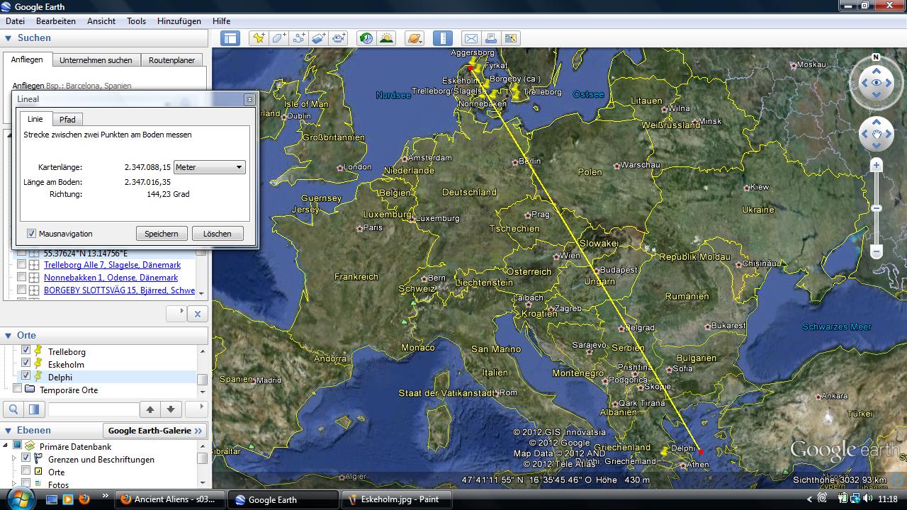Click look-joystick up arrow
This screenshot has width=907, height=510.
pos(877,71)
